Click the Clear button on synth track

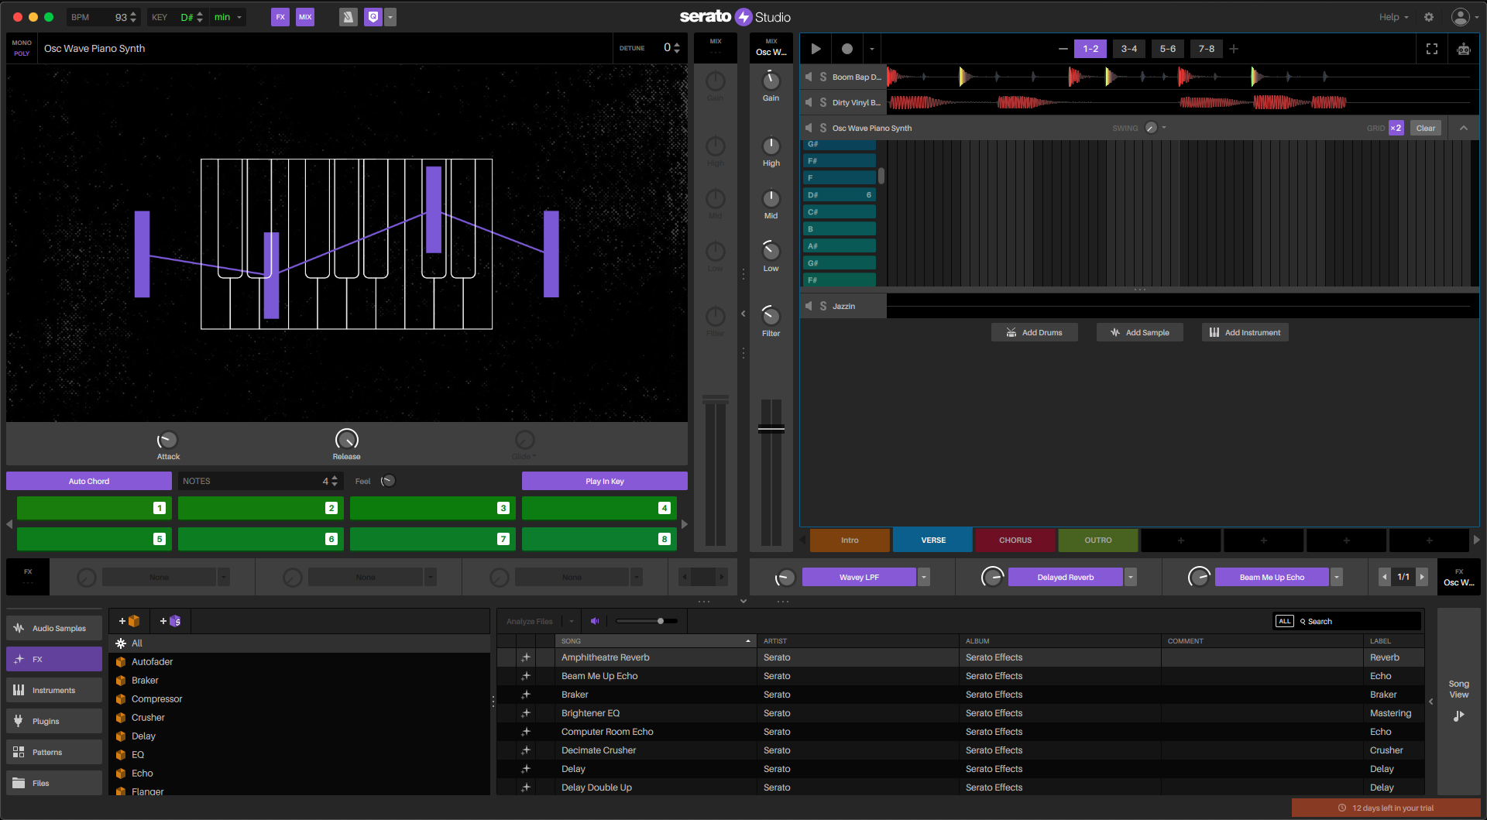coord(1425,129)
